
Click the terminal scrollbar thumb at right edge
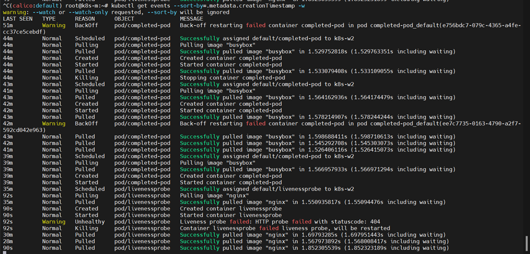coord(526,244)
